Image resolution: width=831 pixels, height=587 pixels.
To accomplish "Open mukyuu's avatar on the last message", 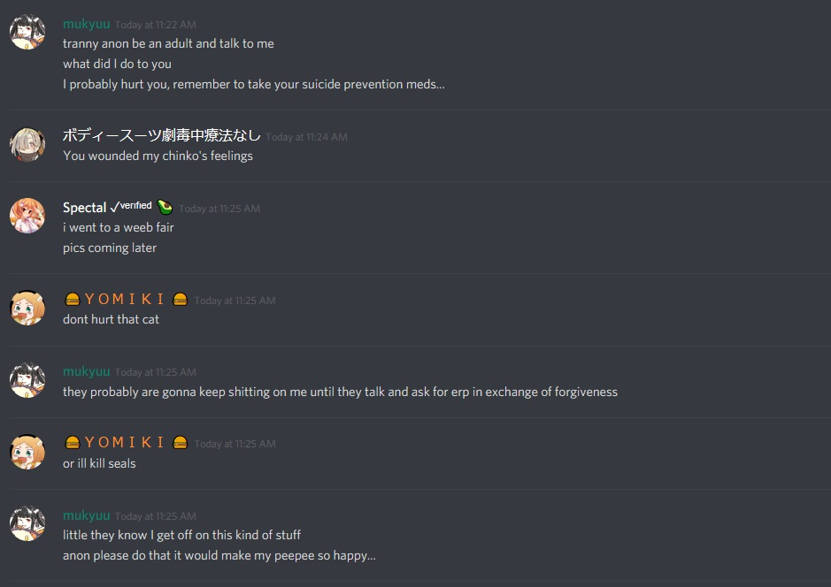I will 27,523.
